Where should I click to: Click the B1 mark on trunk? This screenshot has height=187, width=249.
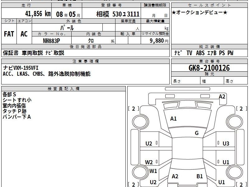pos(200,176)
